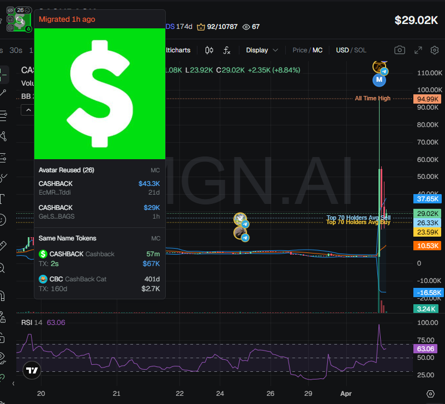Toggle stay in drawing mode lock
Screen dimensions: 445x404
(3, 317)
